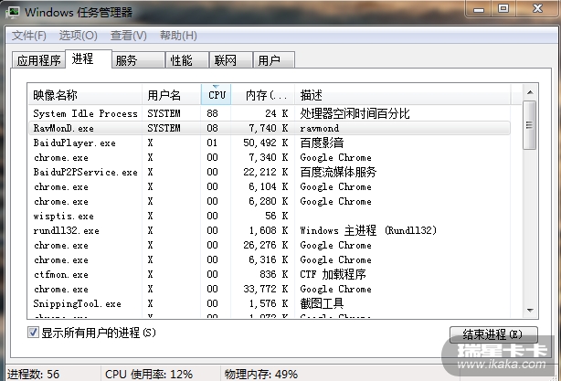Click the 截图工具 description cell
The width and height of the screenshot is (561, 381).
[322, 303]
